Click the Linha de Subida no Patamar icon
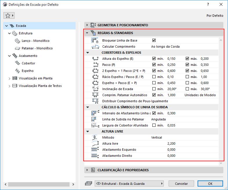 click(x=94, y=119)
